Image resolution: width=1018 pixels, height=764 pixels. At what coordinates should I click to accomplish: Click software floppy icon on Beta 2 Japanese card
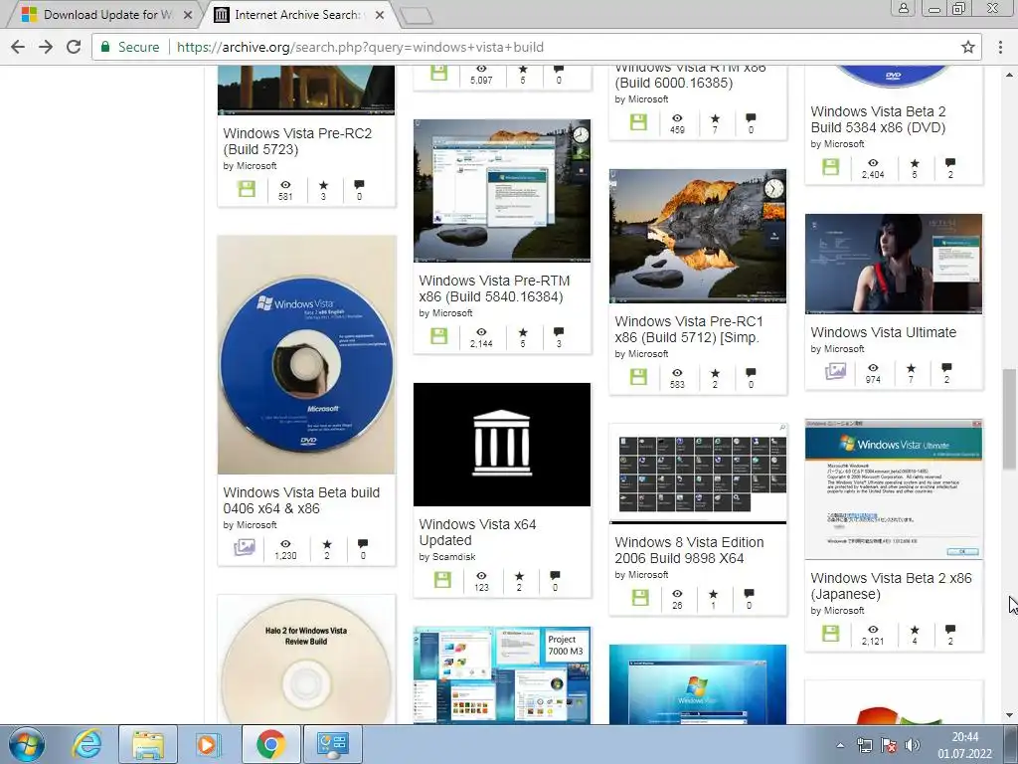(831, 634)
